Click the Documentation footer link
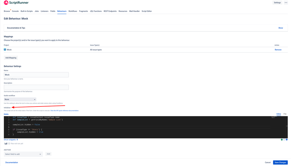Image resolution: width=291 pixels, height=166 pixels. coord(11,162)
